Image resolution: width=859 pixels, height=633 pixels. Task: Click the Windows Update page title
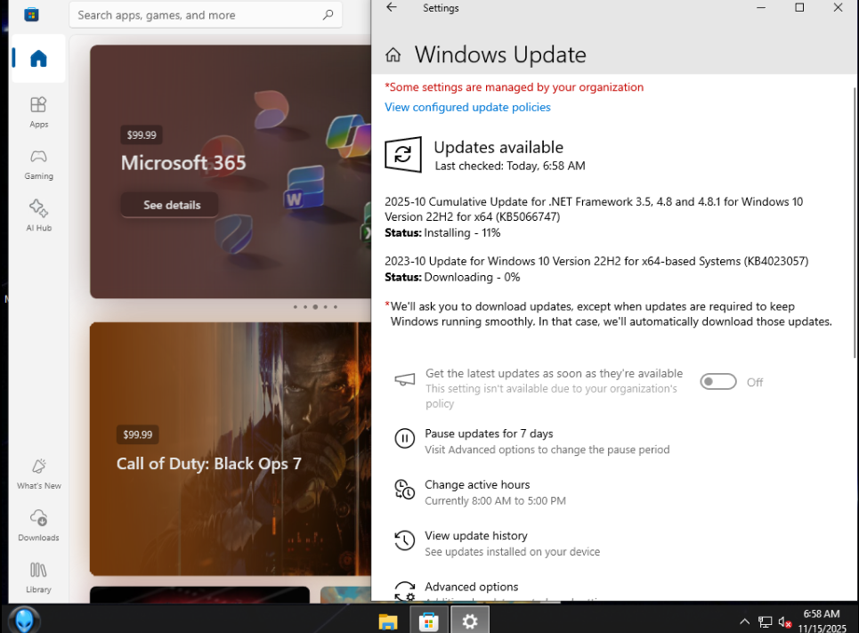click(500, 55)
